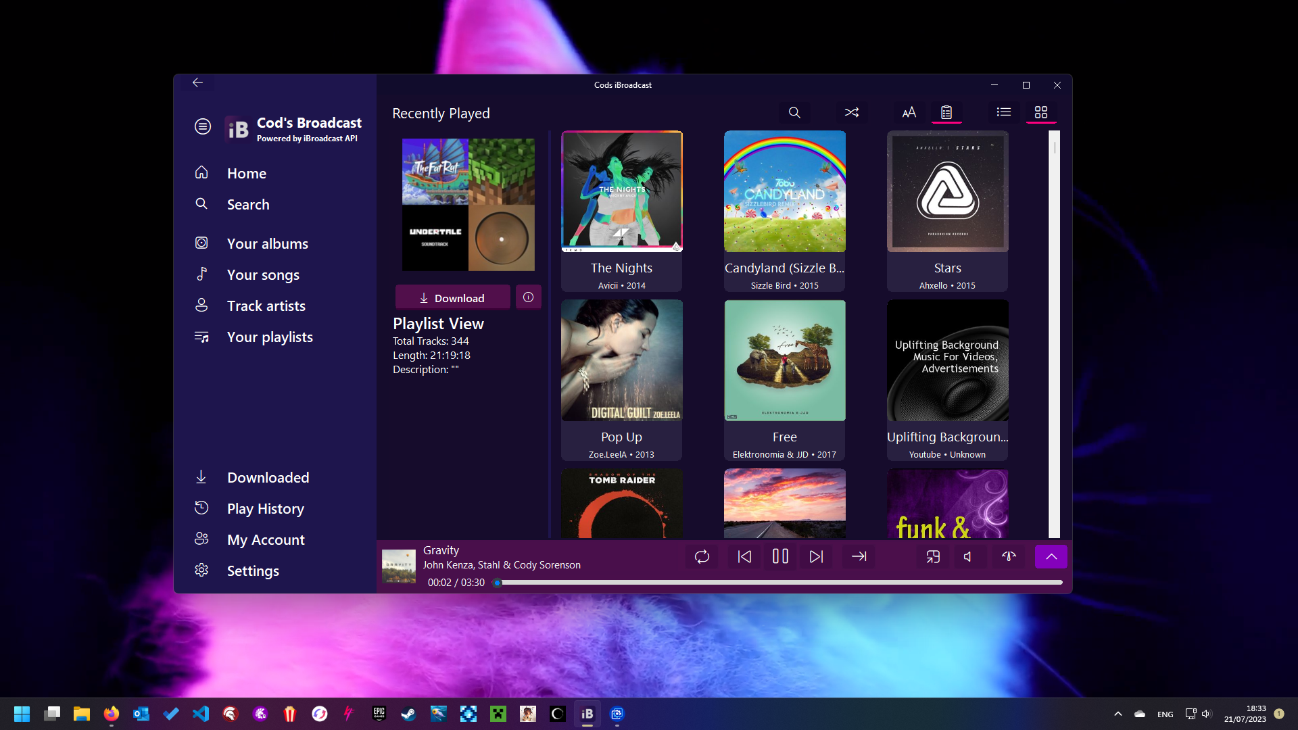Click the Download button for the playlist
Viewport: 1298px width, 730px height.
[x=452, y=297]
